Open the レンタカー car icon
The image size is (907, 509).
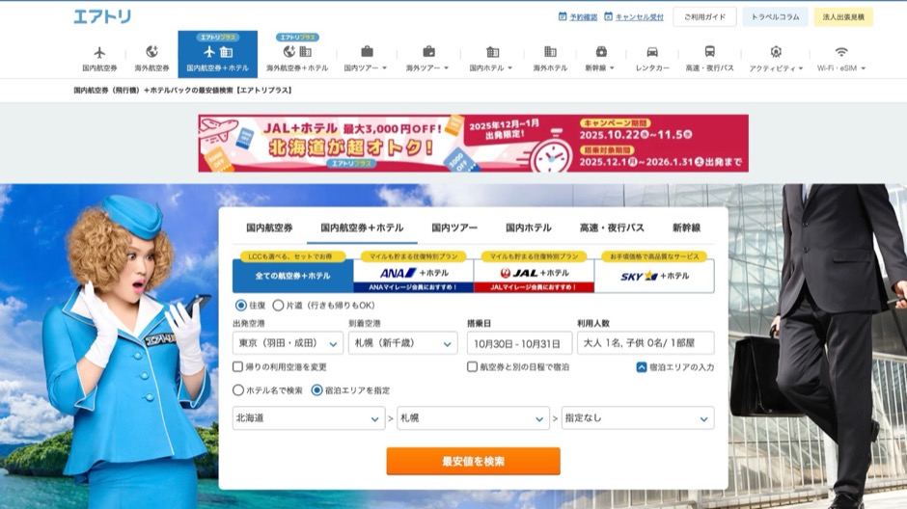tap(652, 52)
